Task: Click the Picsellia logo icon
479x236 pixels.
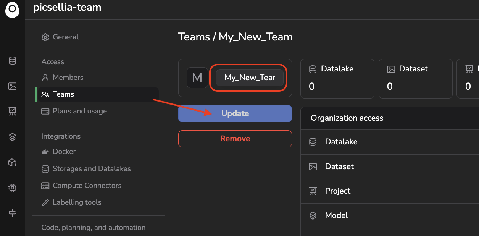Action: tap(12, 9)
